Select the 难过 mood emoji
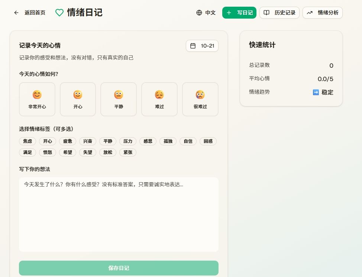 click(159, 99)
